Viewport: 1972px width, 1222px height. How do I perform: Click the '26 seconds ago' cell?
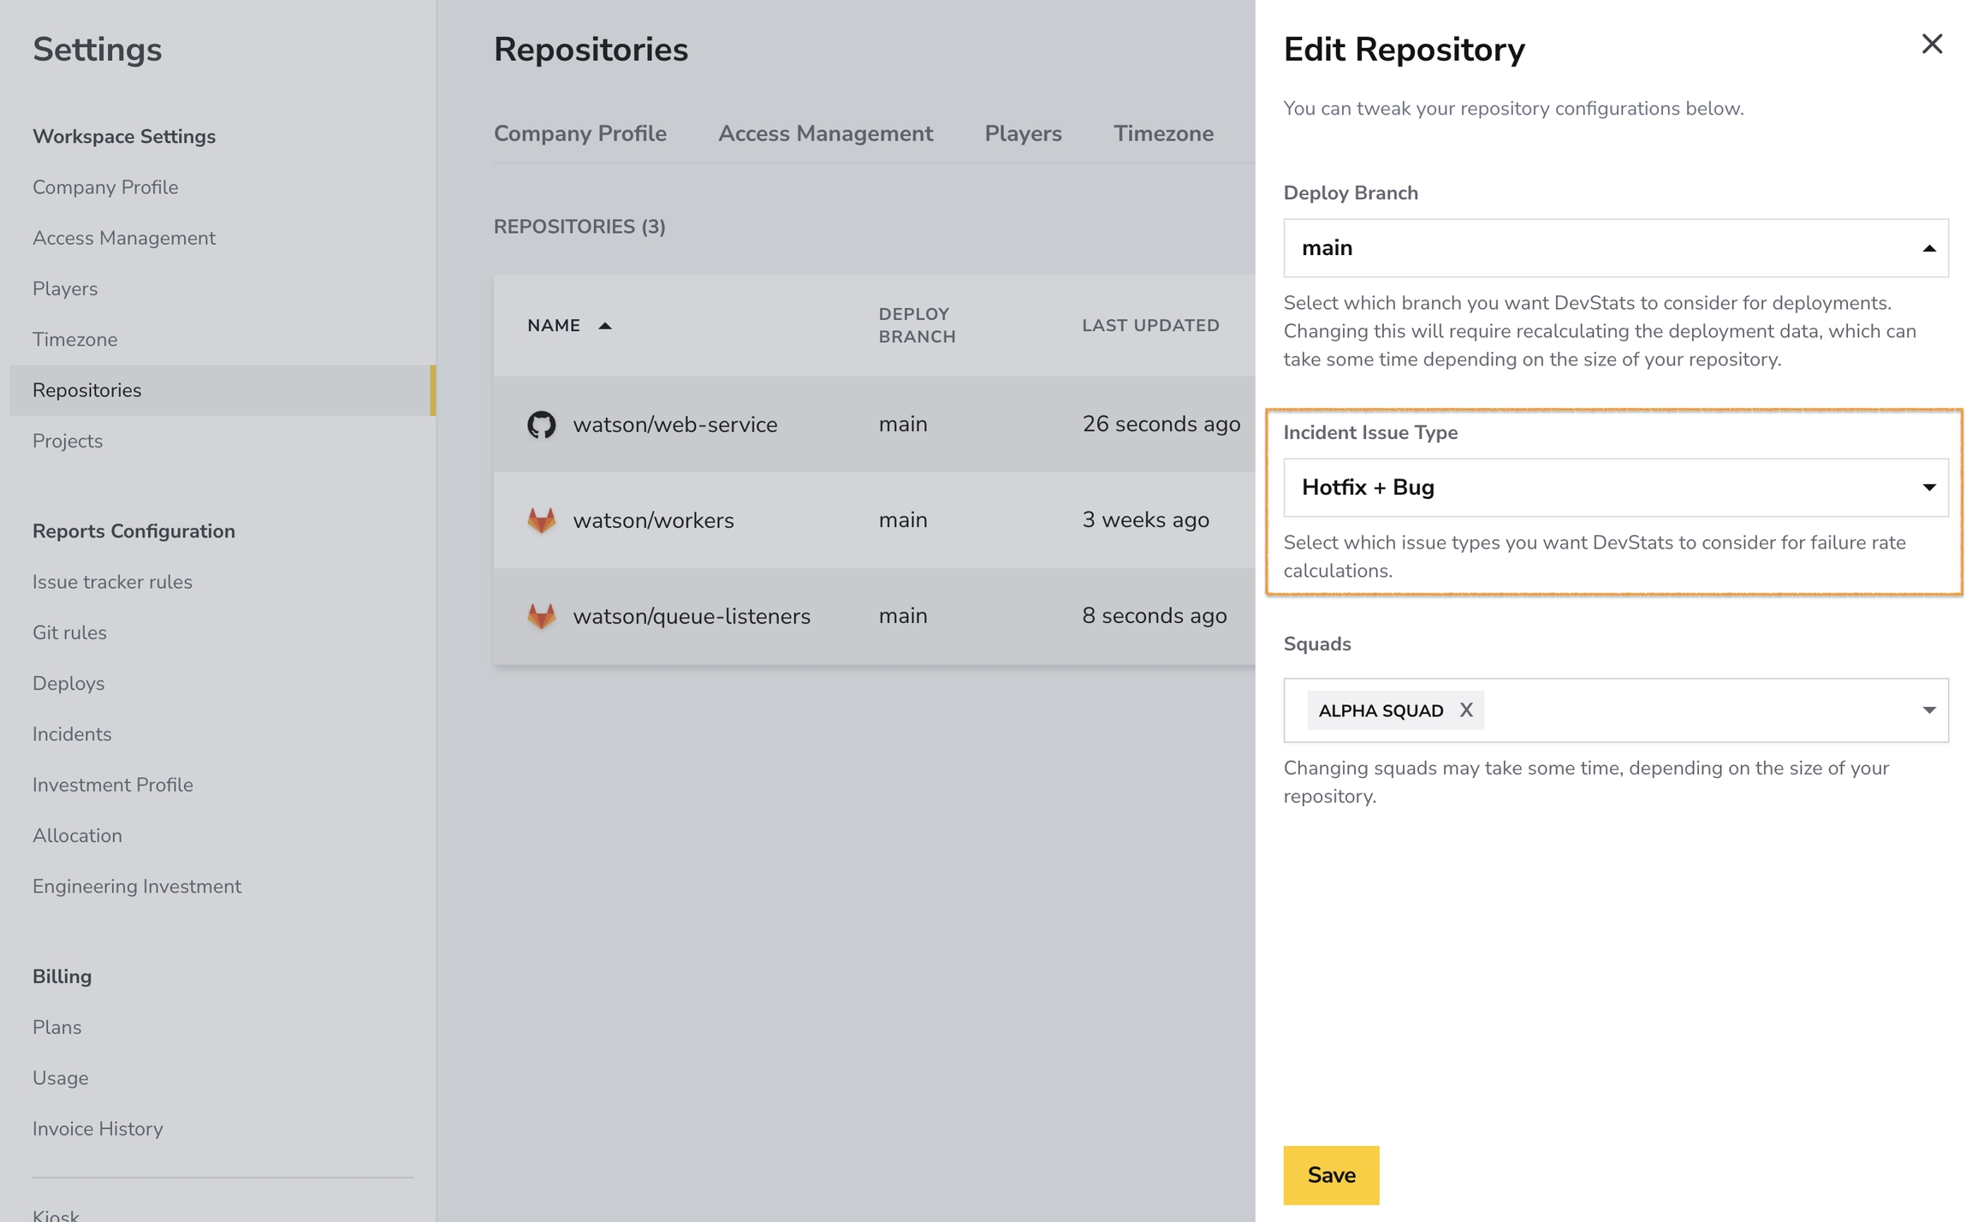tap(1161, 424)
